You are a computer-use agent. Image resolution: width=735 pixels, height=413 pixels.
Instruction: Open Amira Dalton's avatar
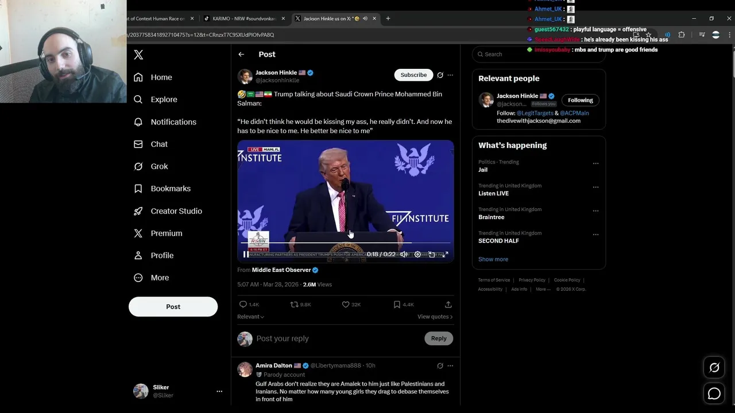click(245, 369)
